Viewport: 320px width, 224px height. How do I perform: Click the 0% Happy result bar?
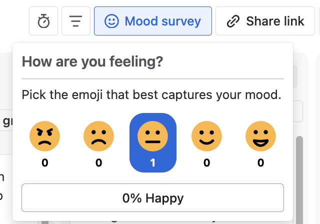tap(152, 197)
